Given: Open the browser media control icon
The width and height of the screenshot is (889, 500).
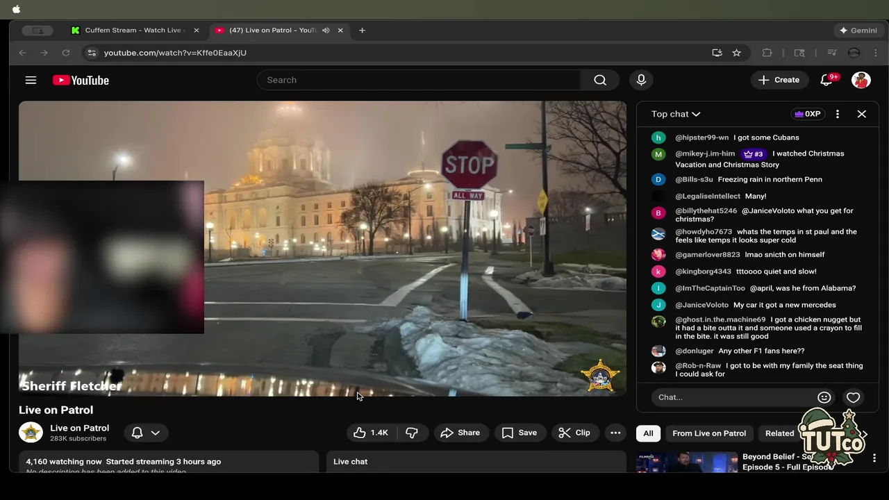Looking at the screenshot, I should click(832, 53).
